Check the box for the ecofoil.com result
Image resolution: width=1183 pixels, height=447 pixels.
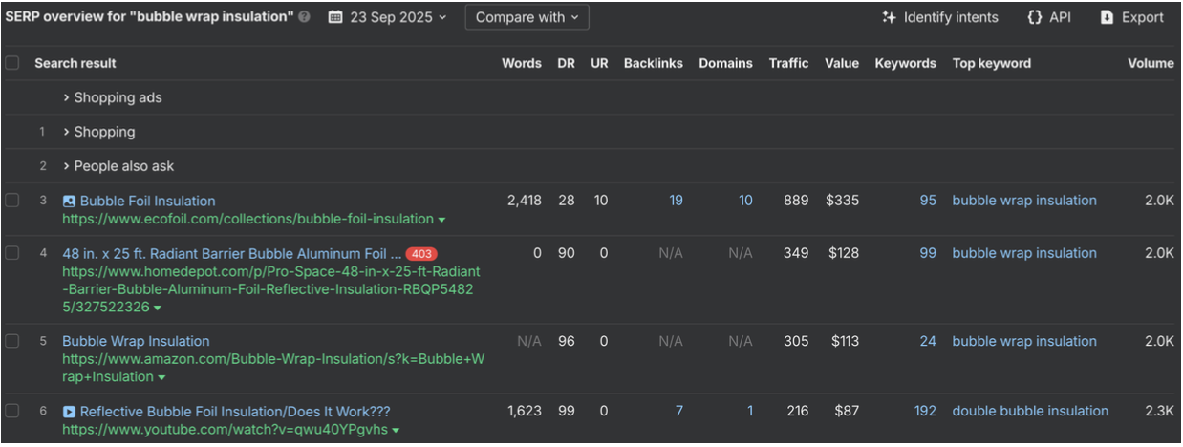12,201
